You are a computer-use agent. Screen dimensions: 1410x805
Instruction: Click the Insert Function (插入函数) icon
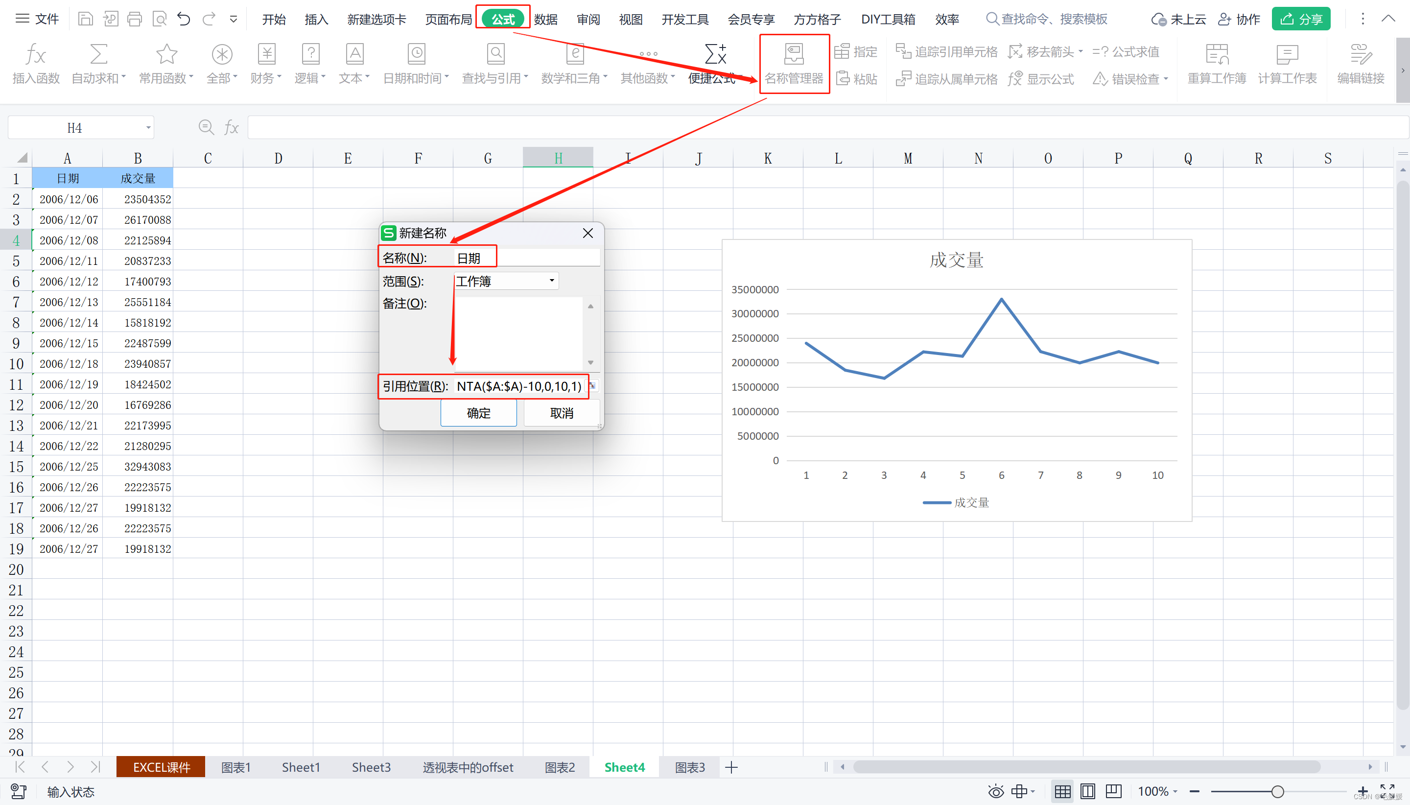pyautogui.click(x=36, y=64)
